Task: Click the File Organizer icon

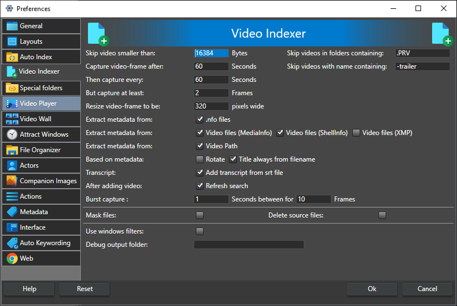Action: pyautogui.click(x=12, y=150)
